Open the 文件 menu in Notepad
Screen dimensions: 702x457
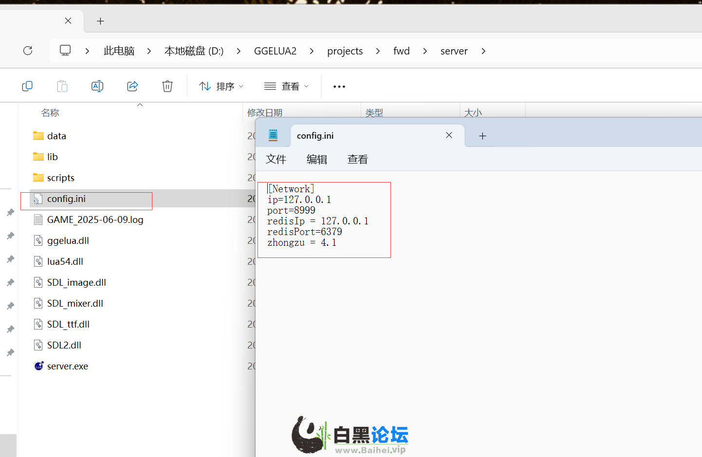[x=276, y=159]
